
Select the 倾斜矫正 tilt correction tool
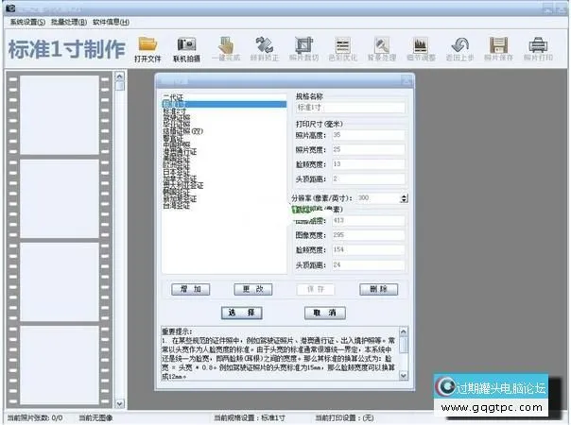pyautogui.click(x=265, y=49)
